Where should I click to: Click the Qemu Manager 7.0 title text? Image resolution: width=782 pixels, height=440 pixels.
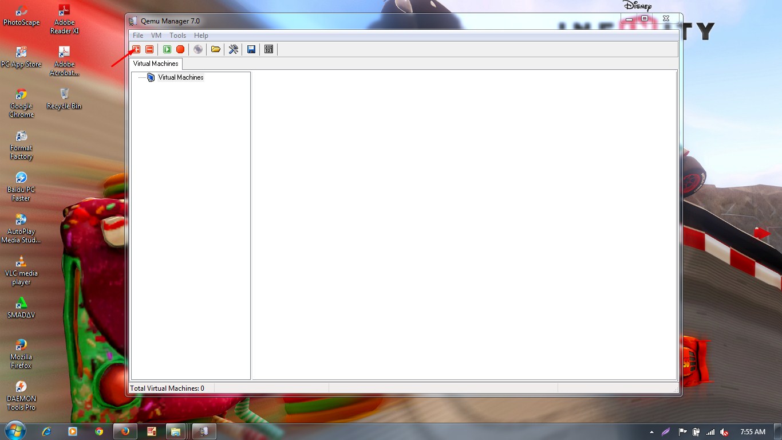[x=171, y=21]
